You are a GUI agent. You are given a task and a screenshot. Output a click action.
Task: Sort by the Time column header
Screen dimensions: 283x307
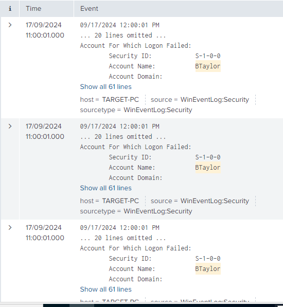point(33,9)
